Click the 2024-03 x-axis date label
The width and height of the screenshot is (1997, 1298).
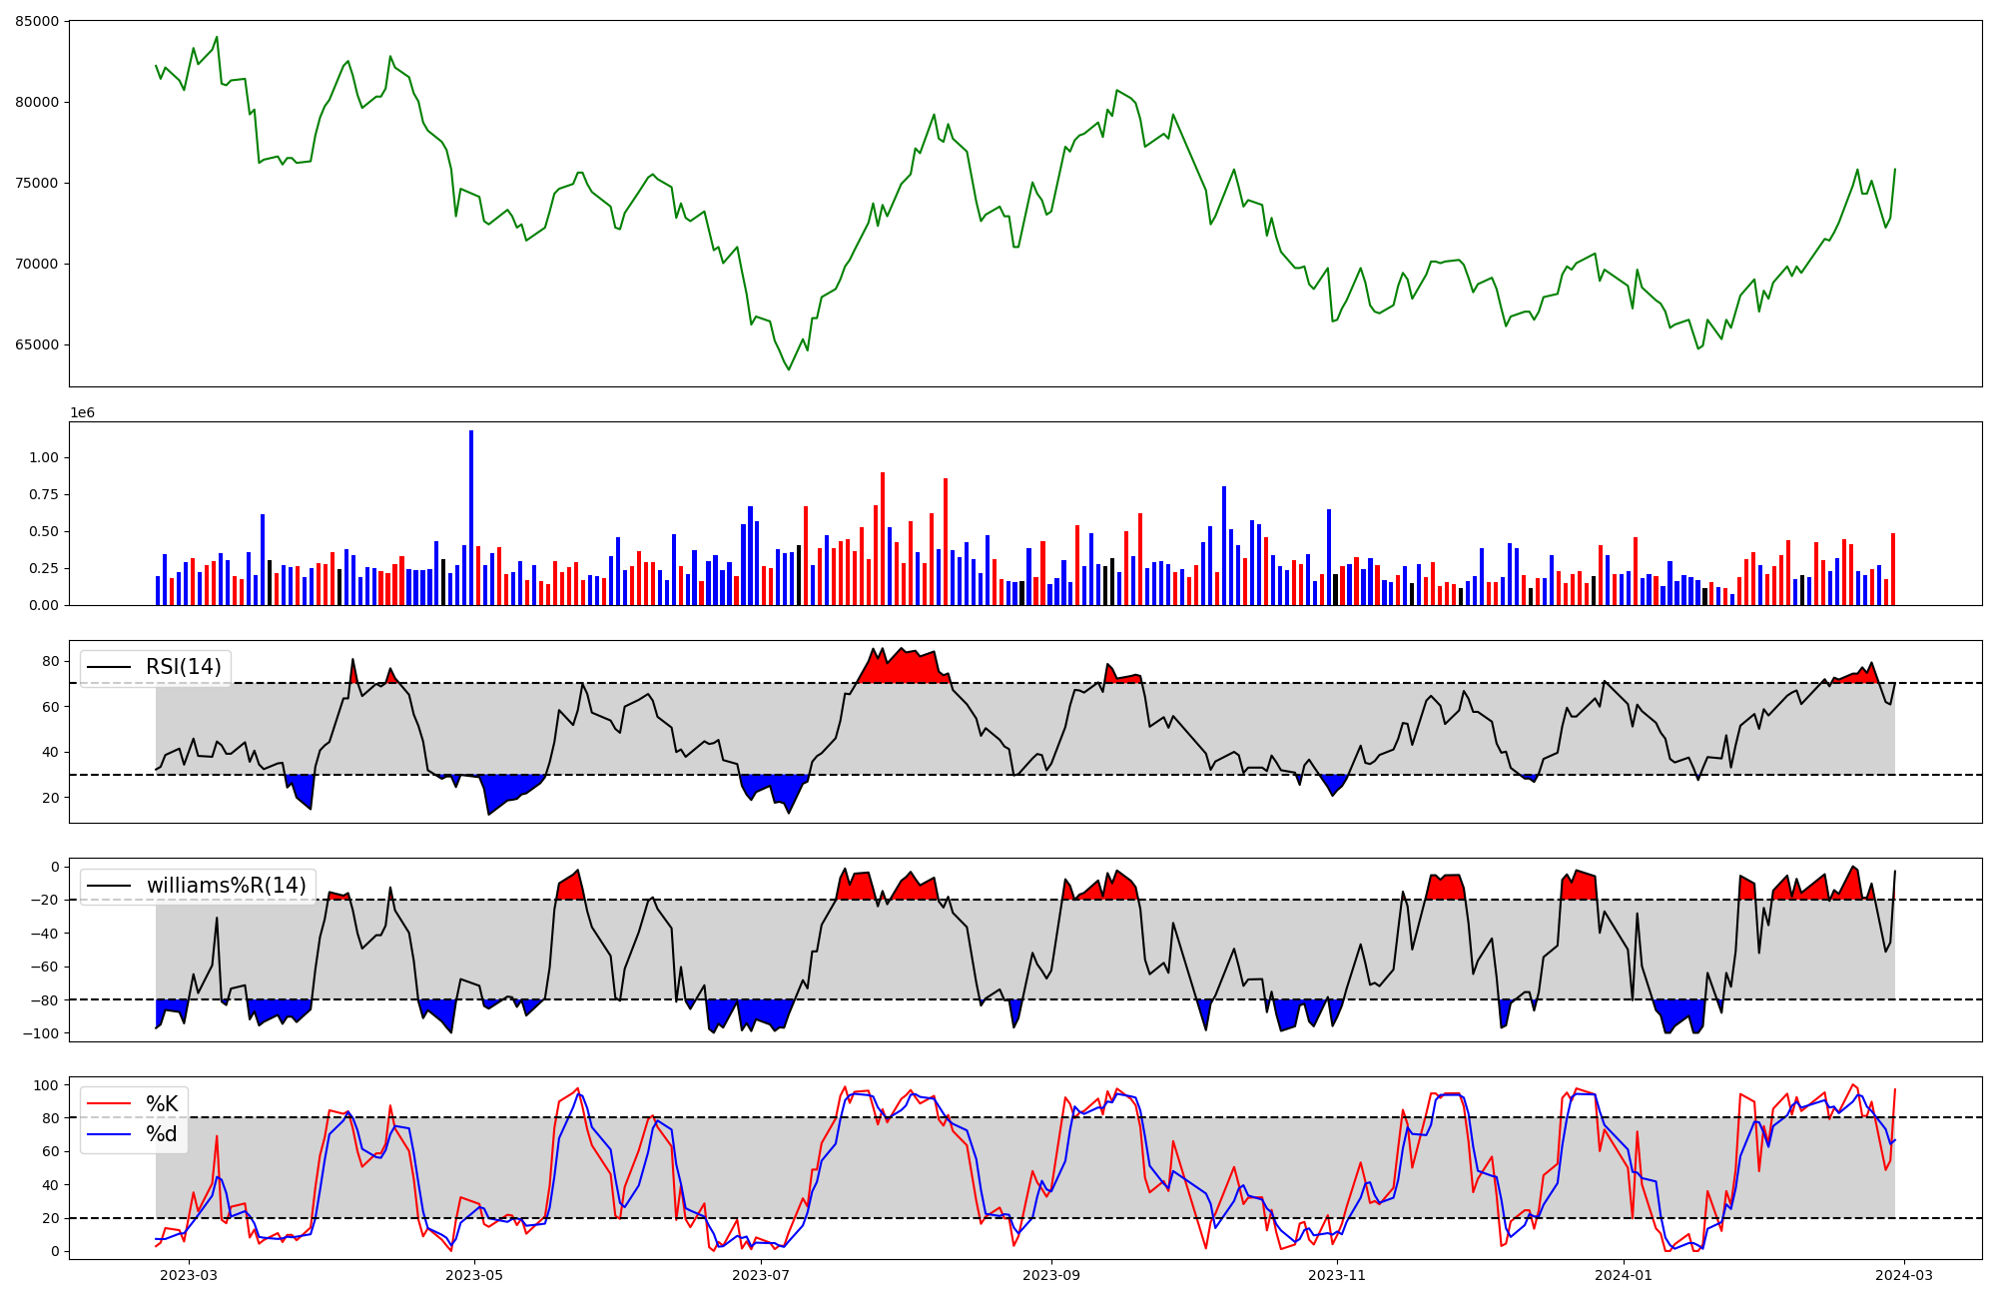[x=1904, y=1275]
